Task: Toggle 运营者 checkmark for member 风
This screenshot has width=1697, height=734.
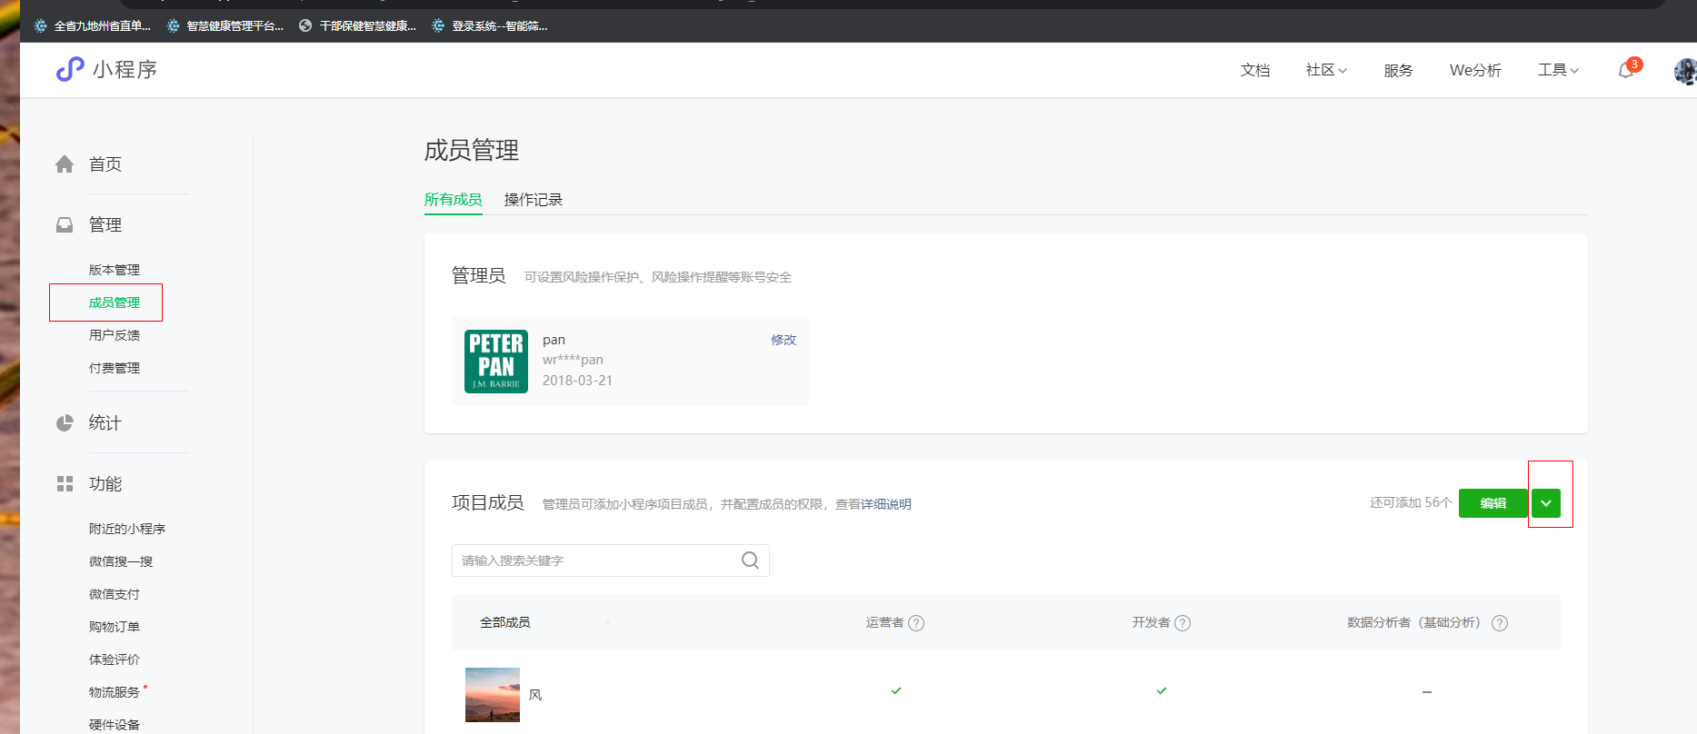Action: [x=896, y=691]
